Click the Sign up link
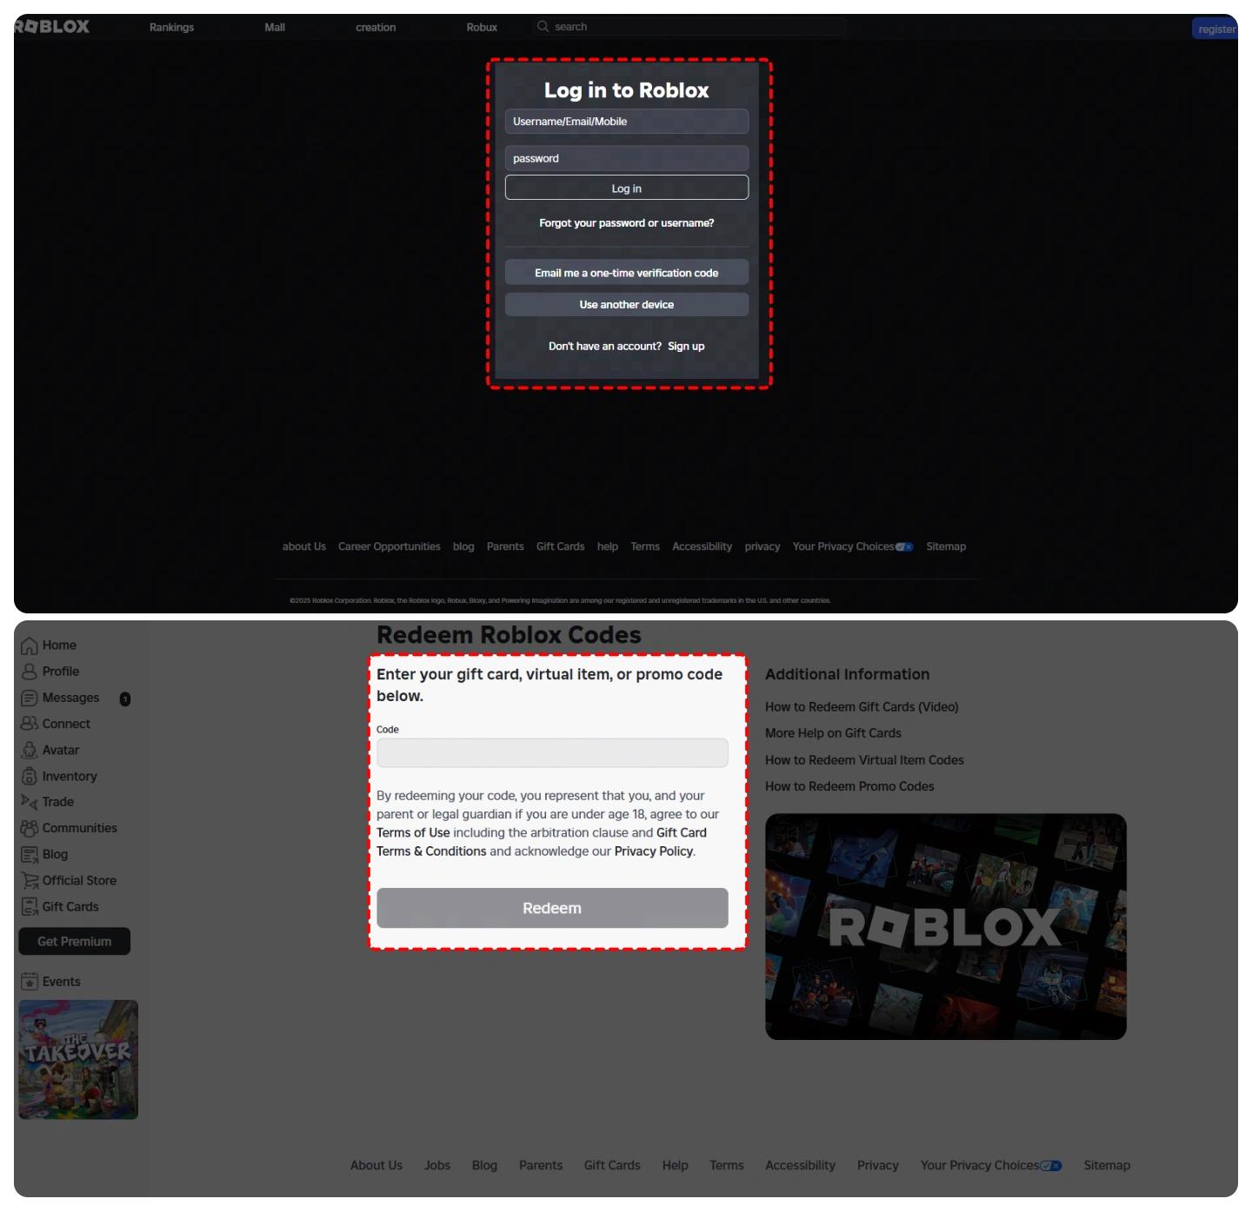 pos(686,346)
